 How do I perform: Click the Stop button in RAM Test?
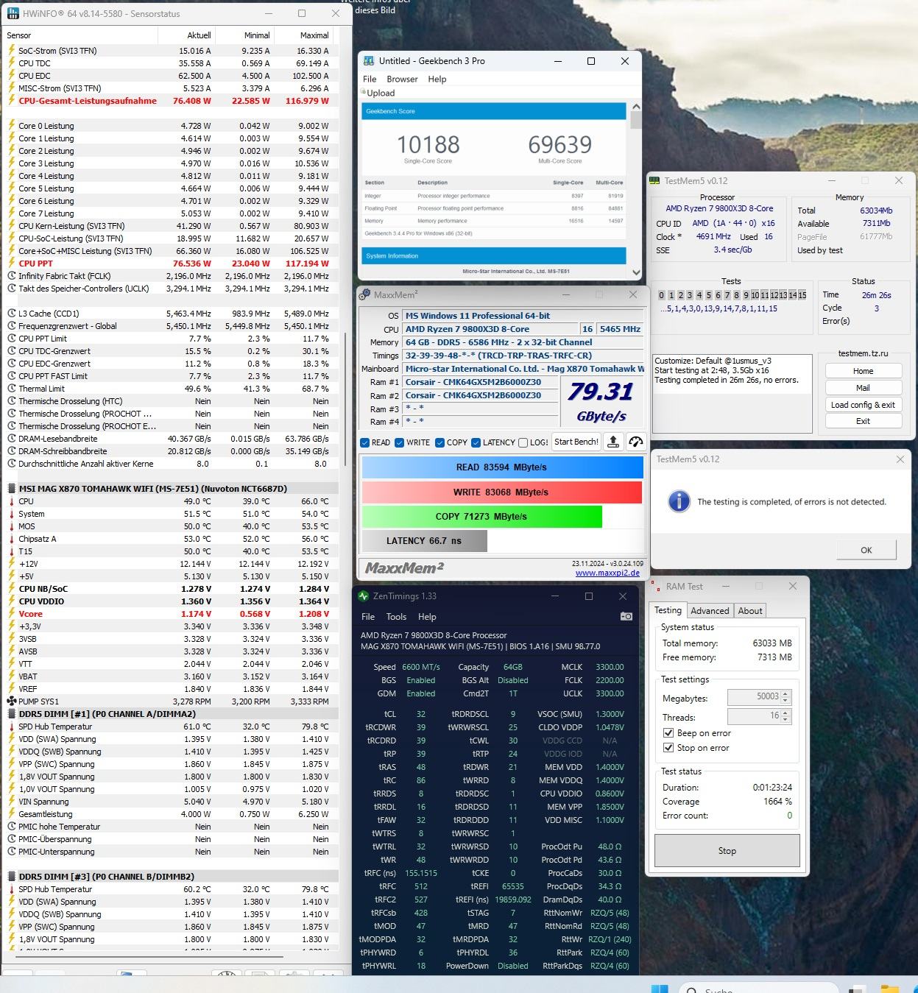click(x=727, y=851)
